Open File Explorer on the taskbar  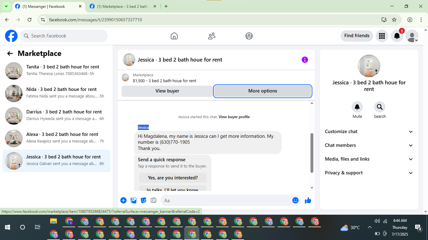(54, 222)
